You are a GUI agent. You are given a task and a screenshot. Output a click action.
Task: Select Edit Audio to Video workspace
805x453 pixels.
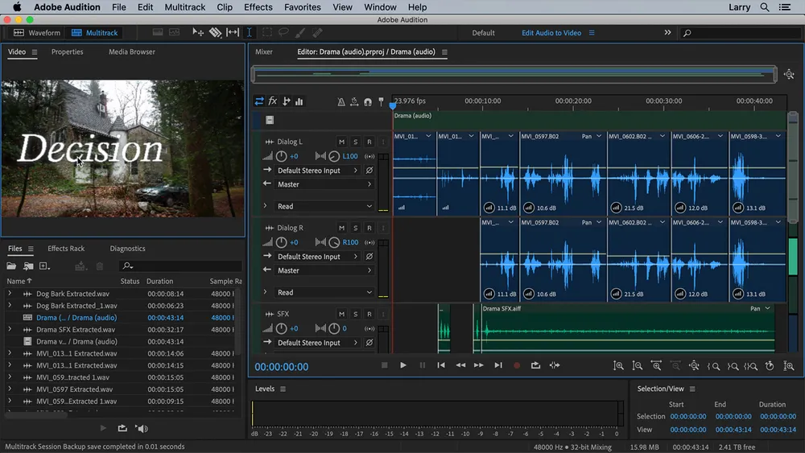tap(551, 32)
